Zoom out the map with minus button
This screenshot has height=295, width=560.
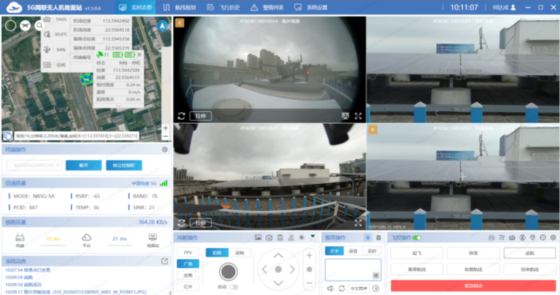pos(166,136)
